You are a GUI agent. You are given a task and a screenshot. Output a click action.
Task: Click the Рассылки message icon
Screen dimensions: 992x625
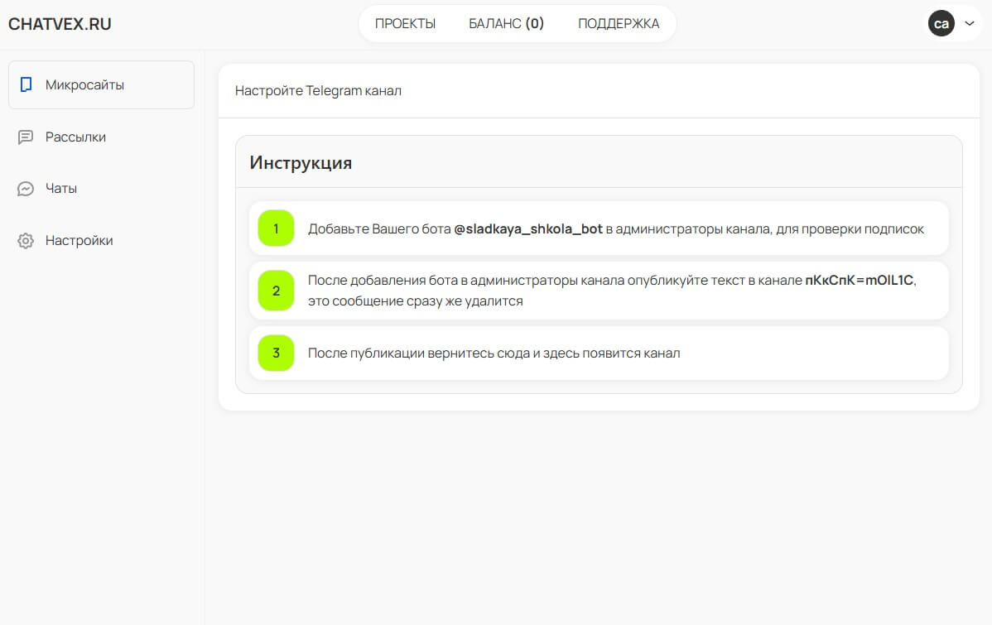pyautogui.click(x=26, y=137)
